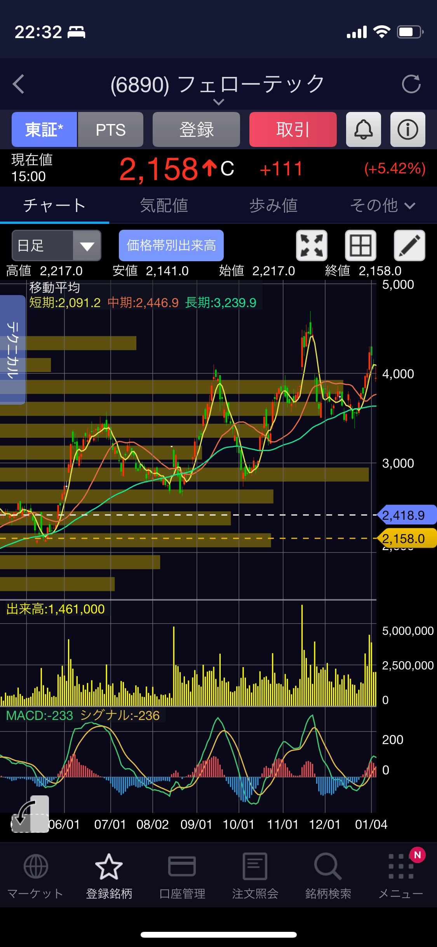
Task: Open order inquiry document tab
Action: [255, 877]
